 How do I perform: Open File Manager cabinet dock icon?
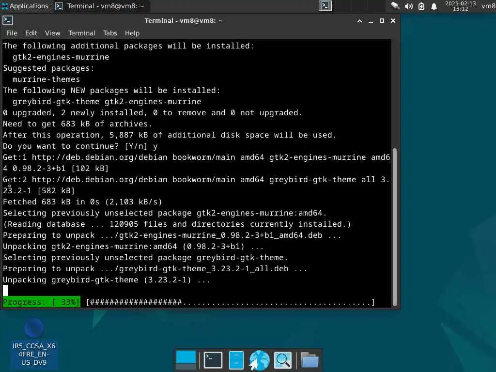pos(236,360)
